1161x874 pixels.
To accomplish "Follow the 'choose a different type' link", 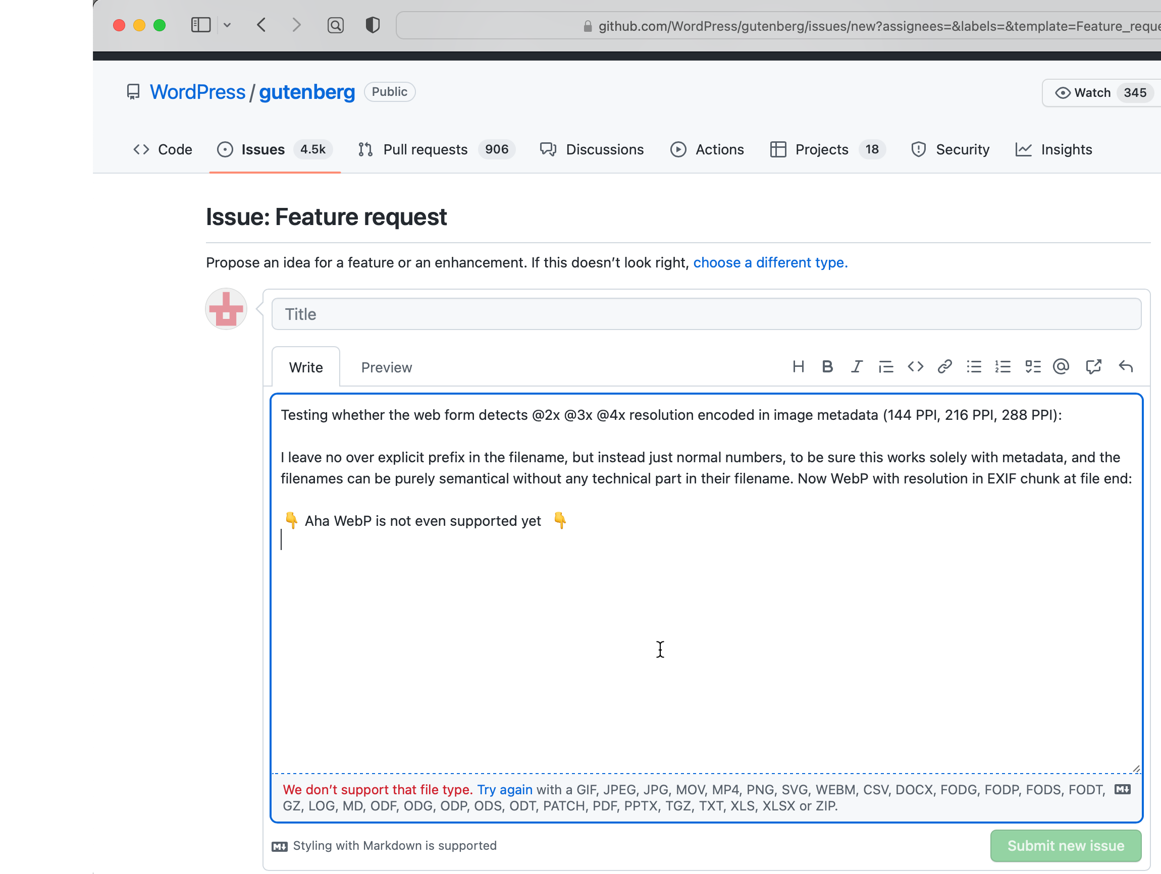I will coord(770,262).
